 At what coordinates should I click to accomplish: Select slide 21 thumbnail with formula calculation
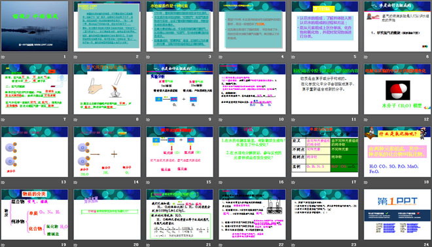click(x=179, y=214)
